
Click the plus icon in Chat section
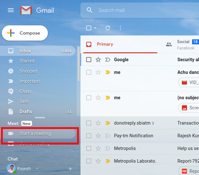(x=70, y=169)
